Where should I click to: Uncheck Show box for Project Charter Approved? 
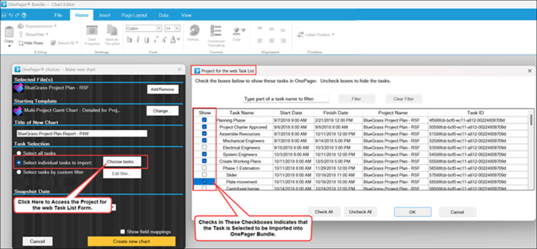(x=205, y=127)
